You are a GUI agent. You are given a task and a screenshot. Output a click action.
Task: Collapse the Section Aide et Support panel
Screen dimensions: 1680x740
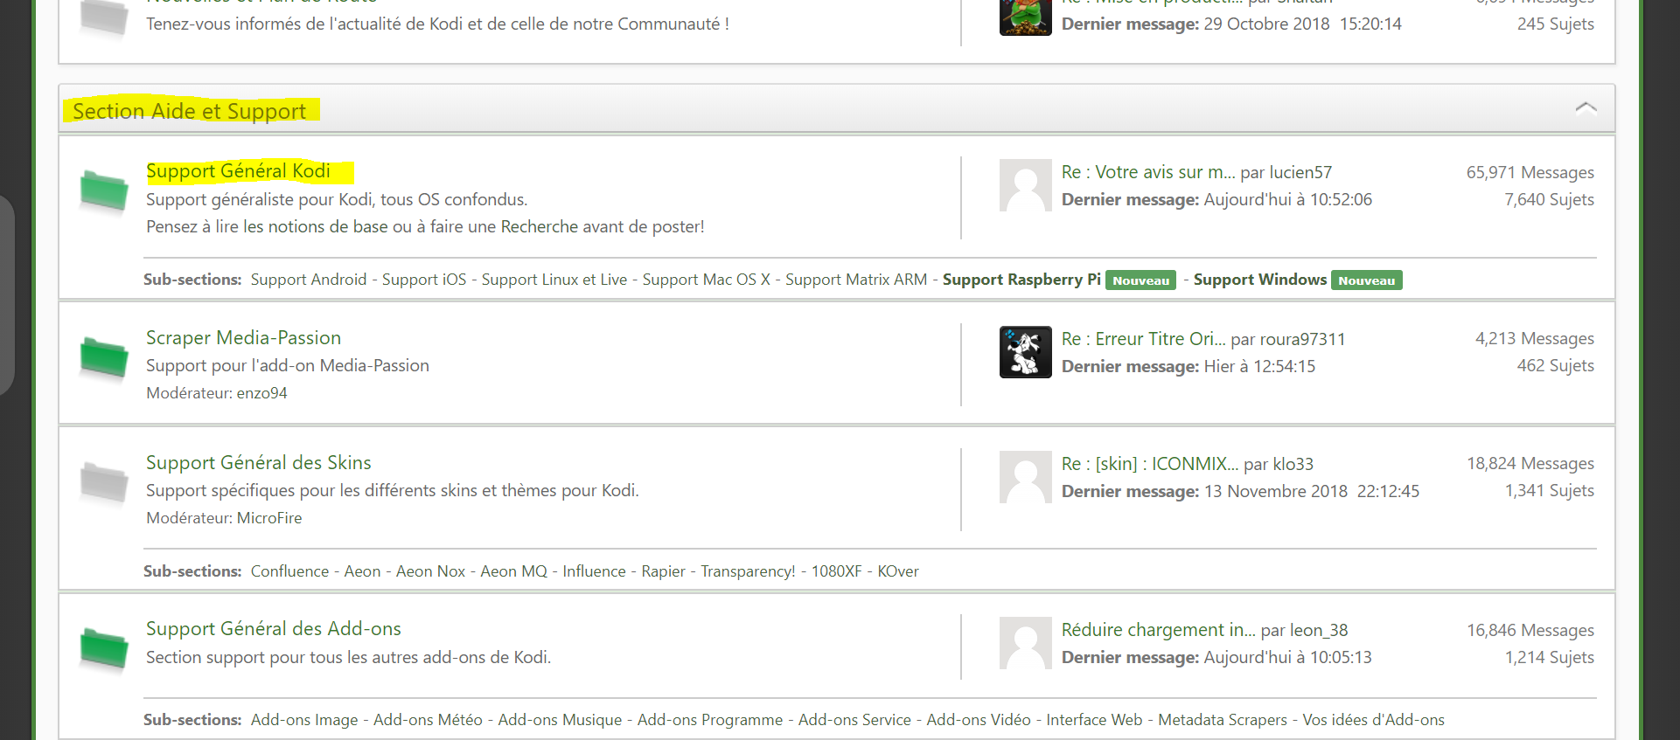click(x=1586, y=108)
